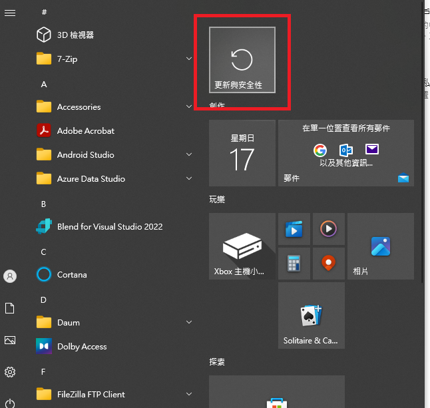Viewport: 430px width, 408px height.
Task: Open the Xbox 主機小幫手 tile
Action: (242, 246)
